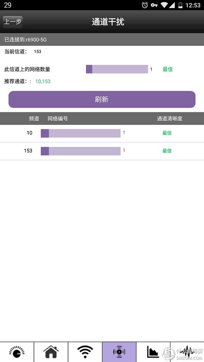This screenshot has width=204, height=362.
Task: Open the WiFi signal strength view icon
Action: 85,352
